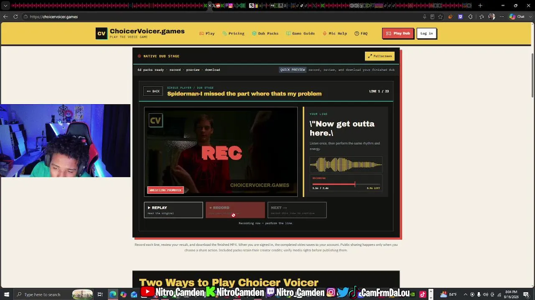Open the browser Favorites list
The image size is (535, 300).
[x=482, y=17]
